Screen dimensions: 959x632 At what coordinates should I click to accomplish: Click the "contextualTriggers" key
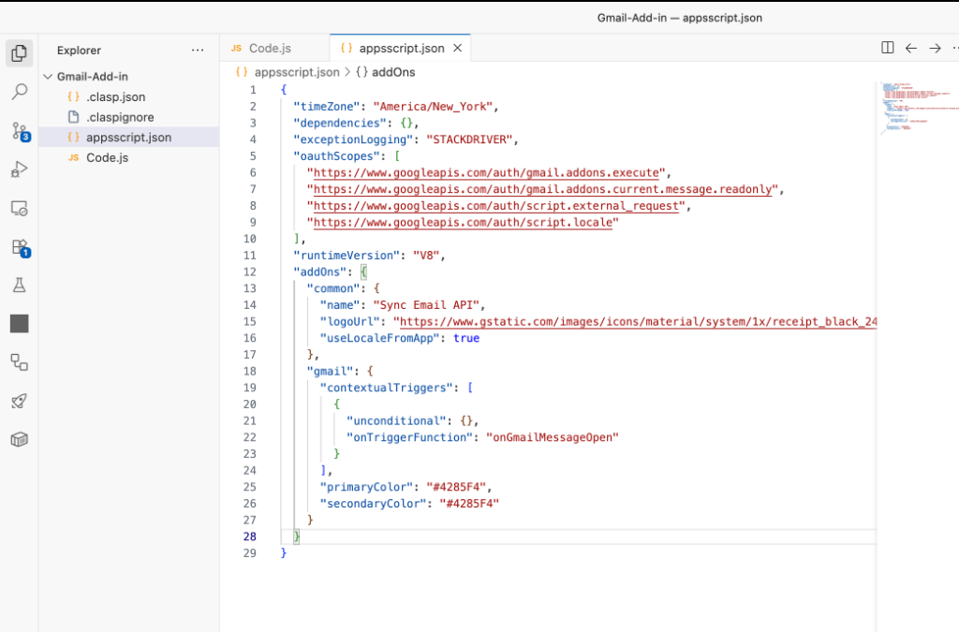[387, 388]
